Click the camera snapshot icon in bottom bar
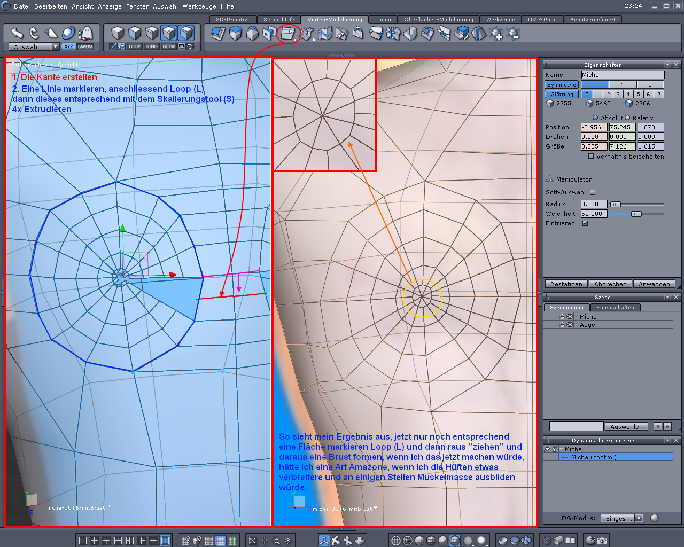The width and height of the screenshot is (684, 547). click(602, 541)
